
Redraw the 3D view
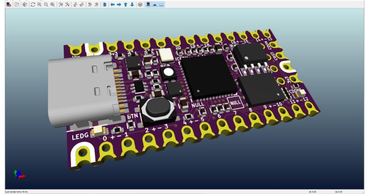tap(33, 4)
